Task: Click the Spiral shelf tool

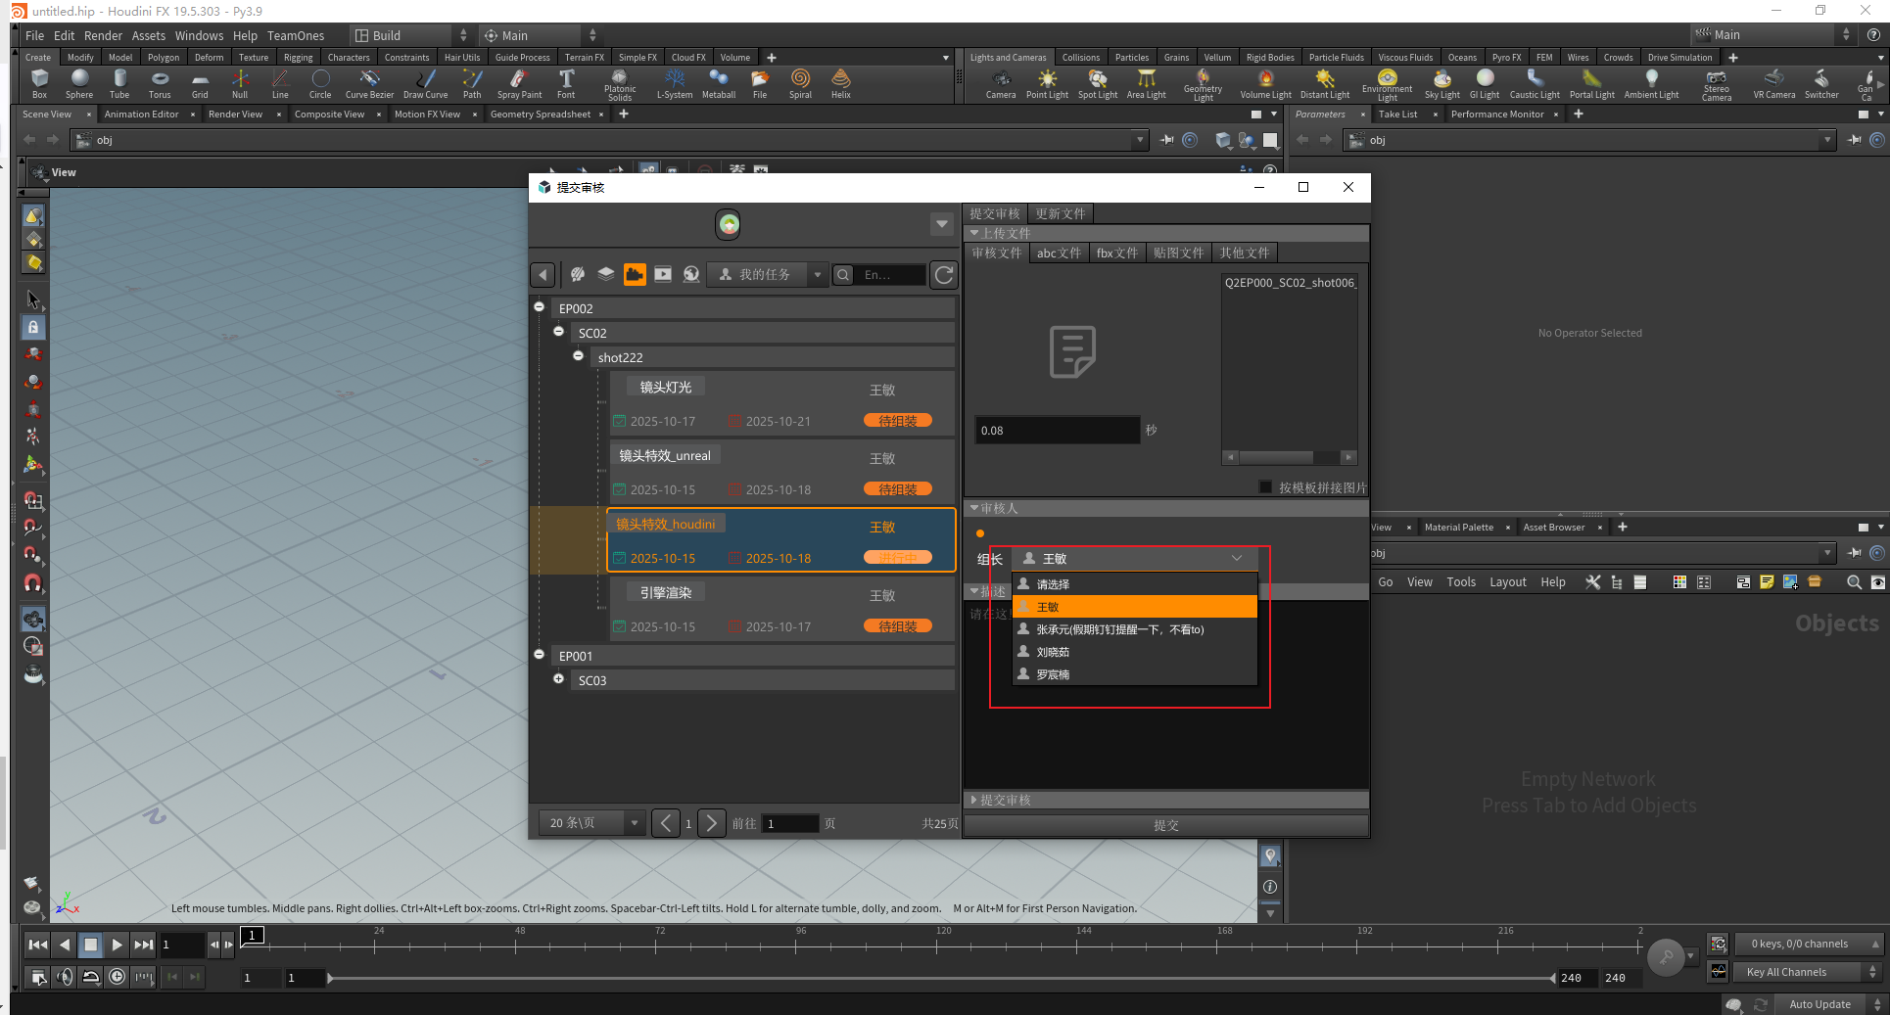Action: pos(800,82)
